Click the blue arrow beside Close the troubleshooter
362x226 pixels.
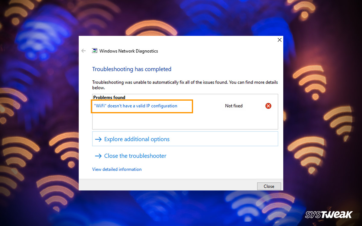pos(98,156)
